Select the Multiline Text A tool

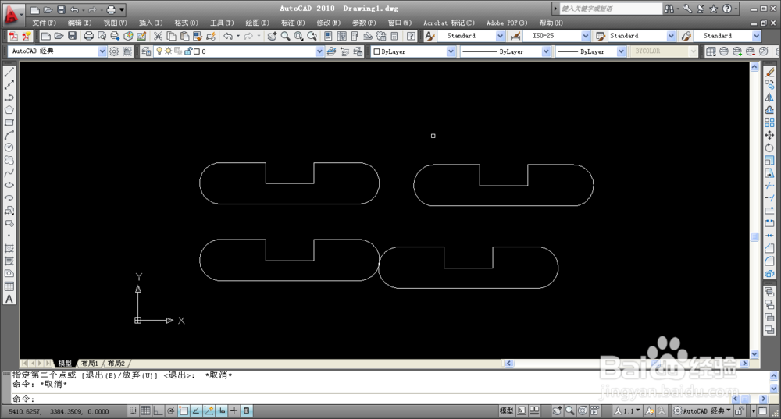coord(9,299)
